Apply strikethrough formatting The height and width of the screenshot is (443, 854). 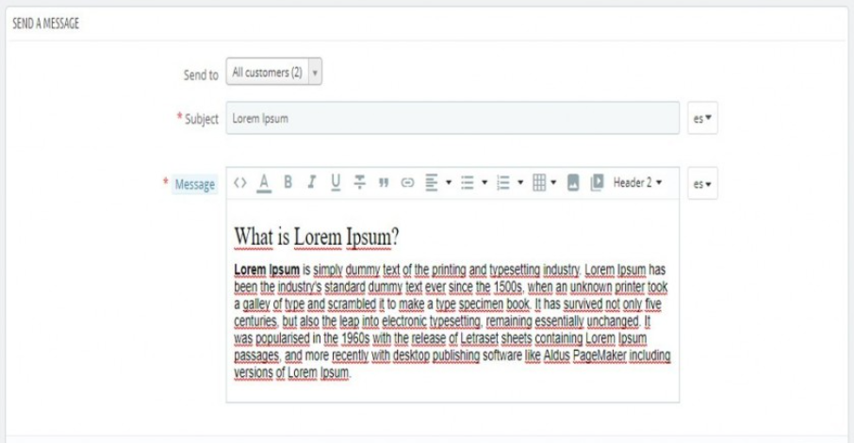(359, 183)
